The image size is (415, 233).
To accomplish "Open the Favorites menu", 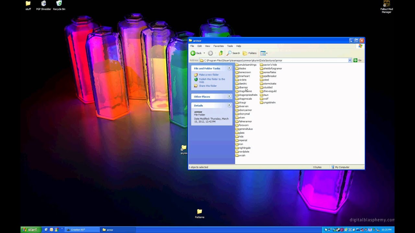I will tap(219, 46).
